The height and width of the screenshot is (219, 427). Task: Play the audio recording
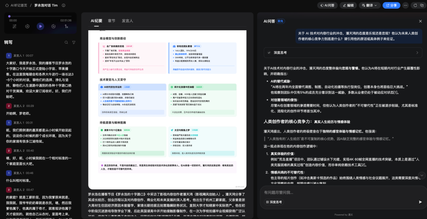coord(40,26)
